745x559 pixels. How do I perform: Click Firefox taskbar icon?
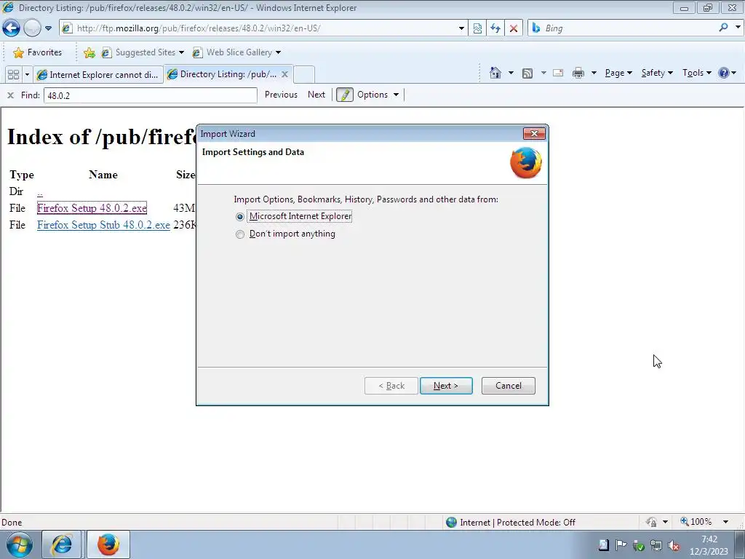pyautogui.click(x=108, y=544)
